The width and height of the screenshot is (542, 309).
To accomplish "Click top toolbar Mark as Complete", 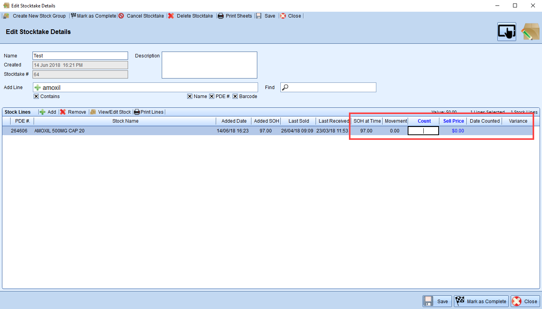I will 94,16.
